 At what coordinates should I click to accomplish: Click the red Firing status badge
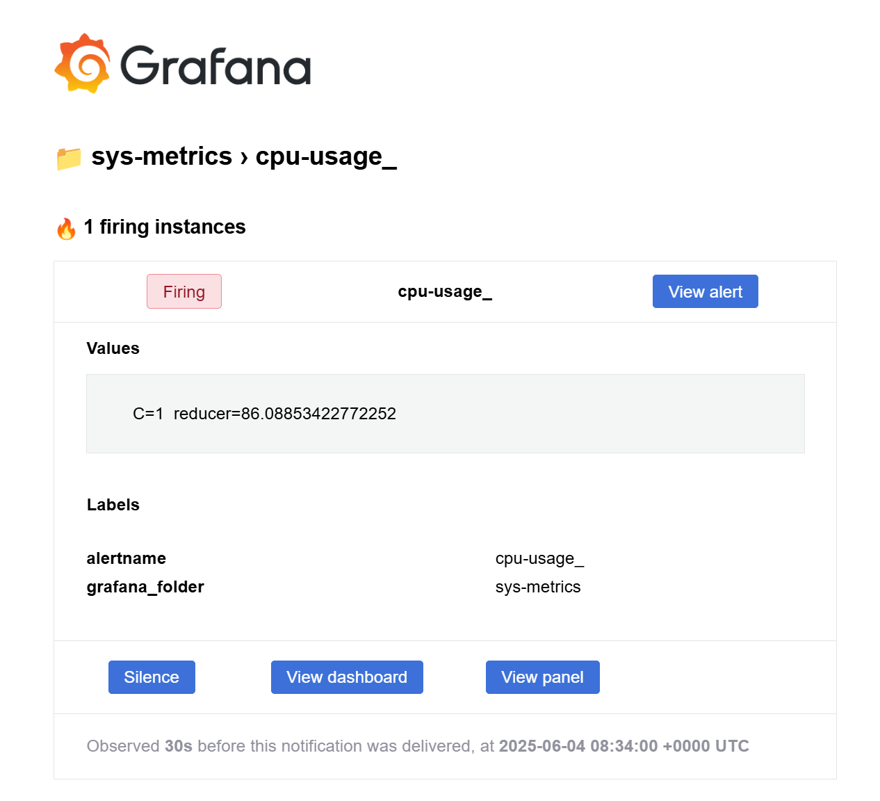point(184,291)
